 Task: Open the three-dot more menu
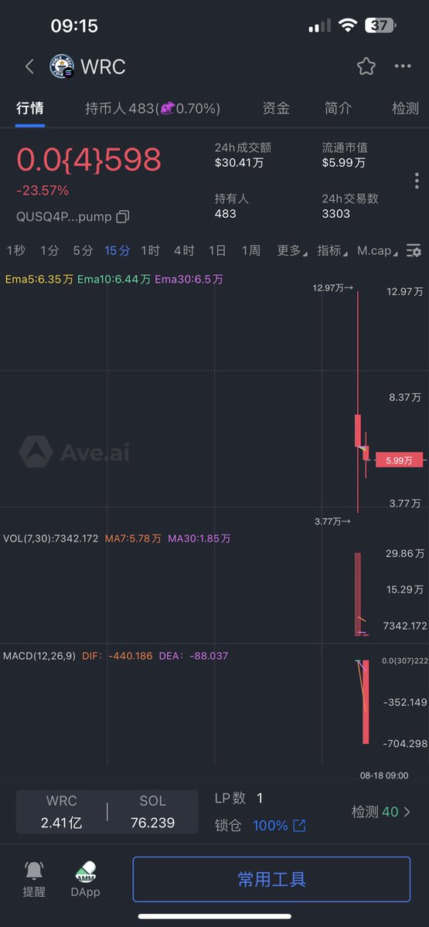point(403,66)
